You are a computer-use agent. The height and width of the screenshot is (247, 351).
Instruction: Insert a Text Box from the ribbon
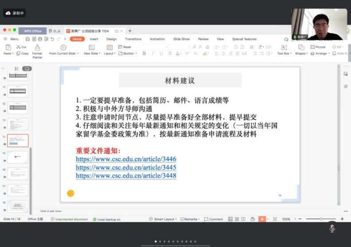coord(284,47)
